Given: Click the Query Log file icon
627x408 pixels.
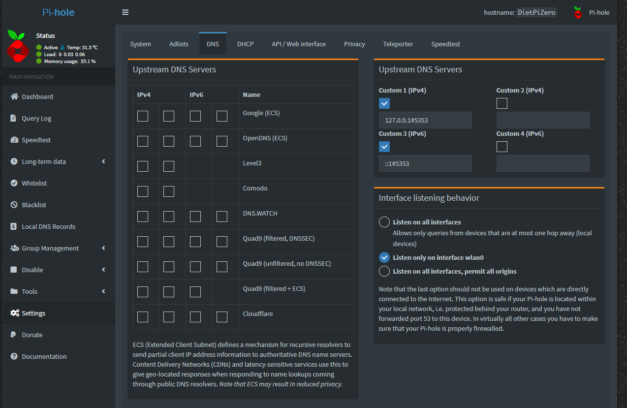Looking at the screenshot, I should 13,118.
